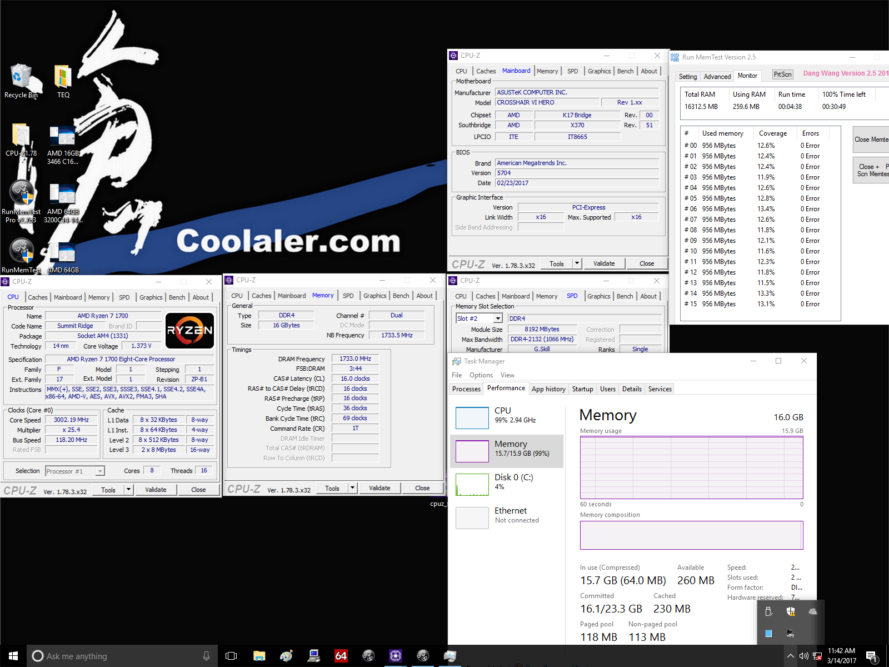The image size is (889, 667).
Task: Click Validate in CPU-Z Mainboard window
Action: [x=604, y=263]
